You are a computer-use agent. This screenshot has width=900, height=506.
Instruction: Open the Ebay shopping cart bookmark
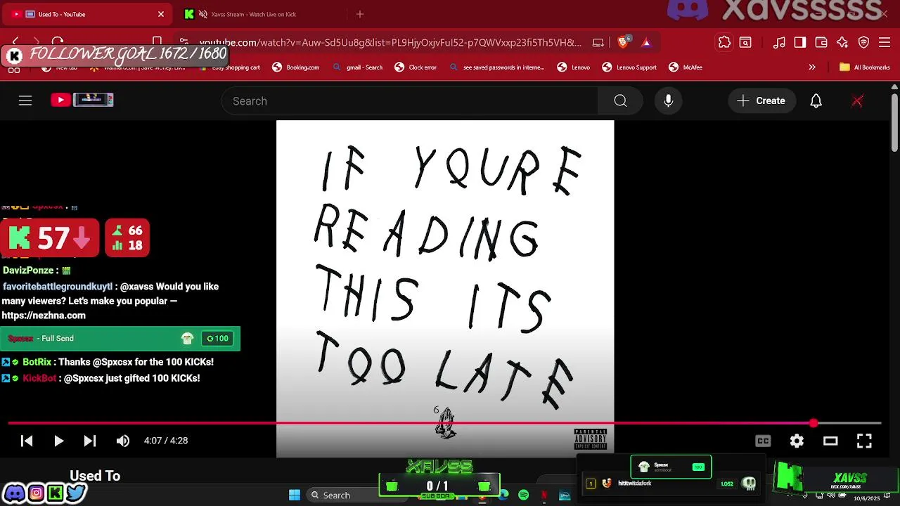[230, 67]
